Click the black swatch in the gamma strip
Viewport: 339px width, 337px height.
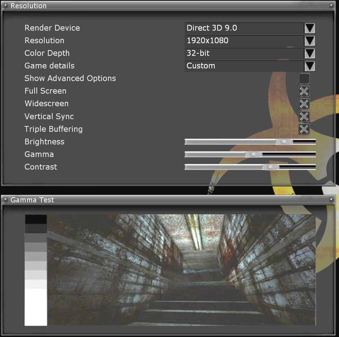point(36,219)
